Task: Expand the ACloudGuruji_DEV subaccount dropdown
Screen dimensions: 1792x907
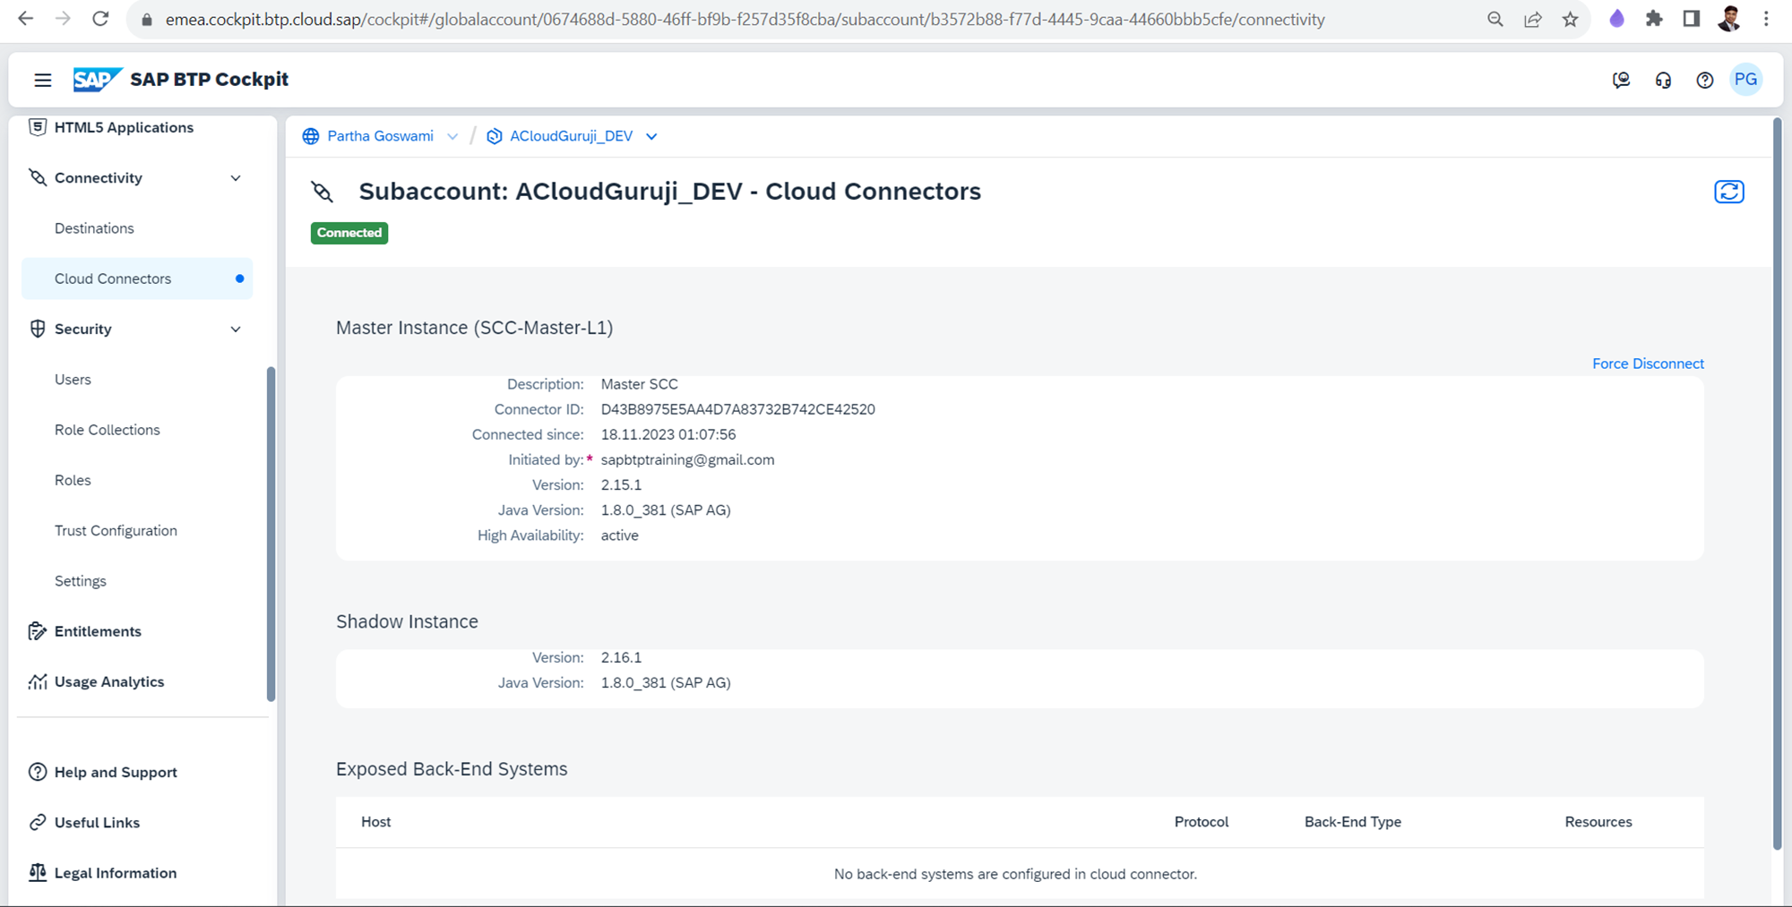Action: coord(651,136)
